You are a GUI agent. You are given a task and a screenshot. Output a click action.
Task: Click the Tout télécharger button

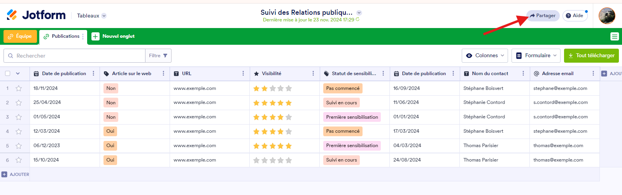pyautogui.click(x=591, y=56)
